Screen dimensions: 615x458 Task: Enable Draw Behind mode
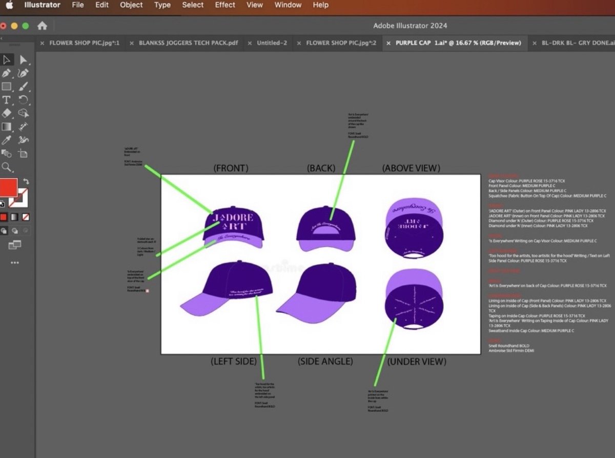(x=15, y=231)
